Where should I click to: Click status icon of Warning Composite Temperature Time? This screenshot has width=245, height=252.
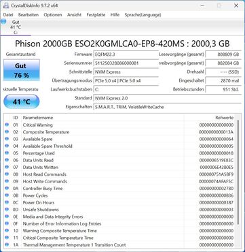7,230
